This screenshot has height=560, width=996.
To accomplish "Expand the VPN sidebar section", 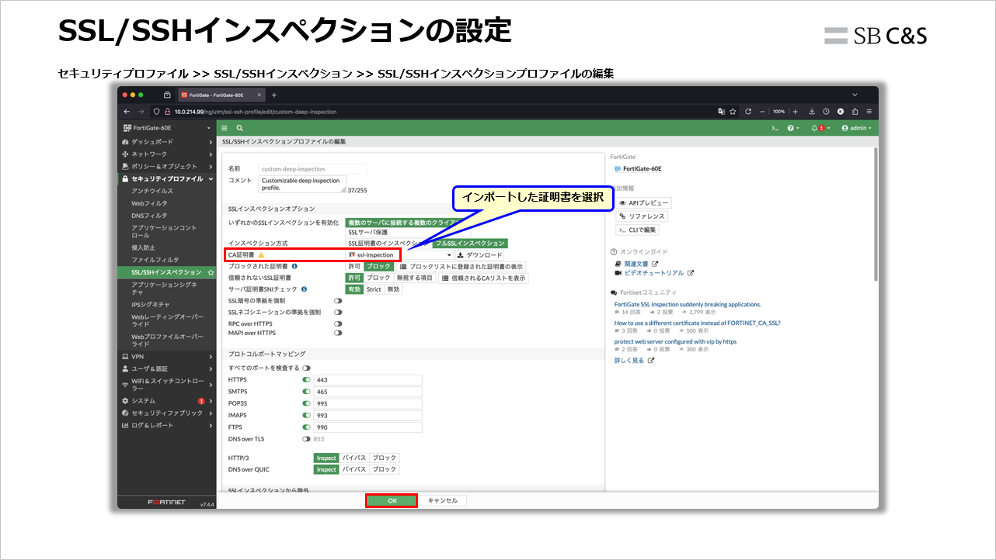I will point(166,357).
